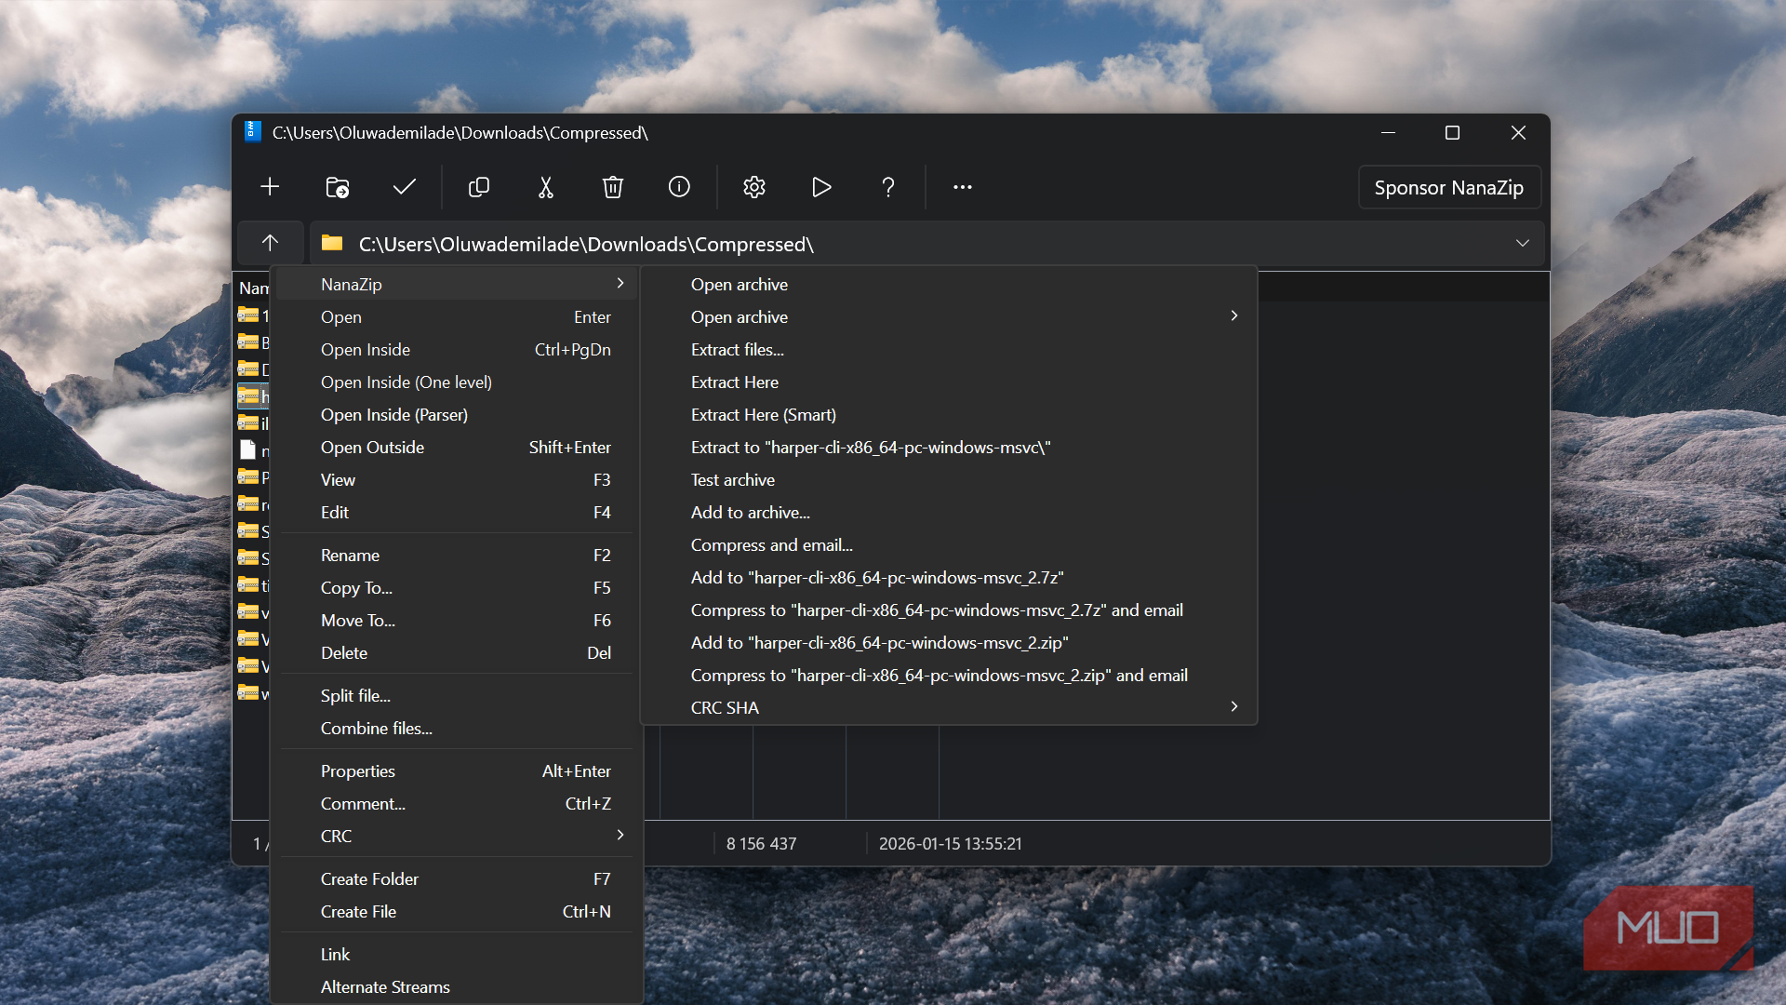This screenshot has height=1005, width=1786.
Task: Choose Copy To... menu item
Action: [457, 588]
